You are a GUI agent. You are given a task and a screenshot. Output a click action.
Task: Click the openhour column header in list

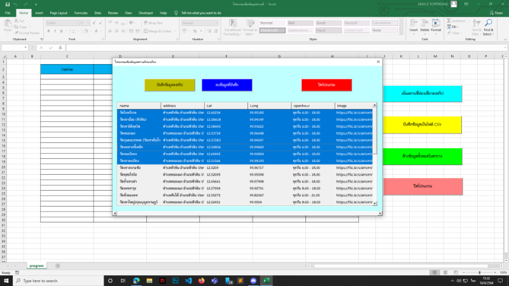[312, 106]
